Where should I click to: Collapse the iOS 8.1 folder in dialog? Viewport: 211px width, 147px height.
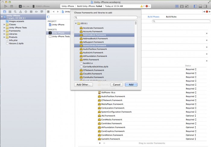(76, 23)
